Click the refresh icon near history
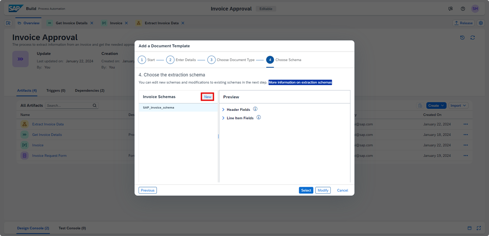Screen dimensions: 489x236 tap(473, 38)
